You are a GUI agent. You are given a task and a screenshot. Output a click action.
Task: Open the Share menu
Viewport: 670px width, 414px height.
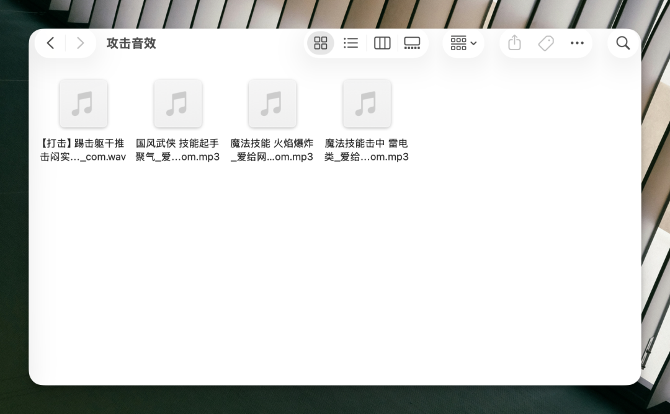tap(514, 43)
